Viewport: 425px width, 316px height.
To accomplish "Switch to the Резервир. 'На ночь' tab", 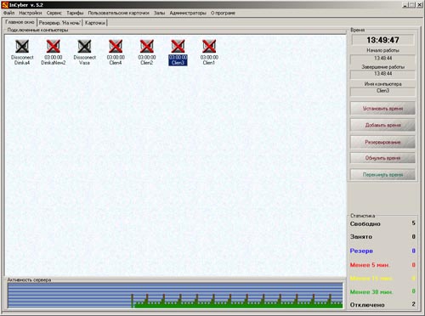I will click(59, 23).
